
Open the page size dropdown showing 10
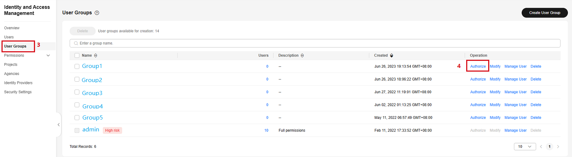pyautogui.click(x=525, y=147)
